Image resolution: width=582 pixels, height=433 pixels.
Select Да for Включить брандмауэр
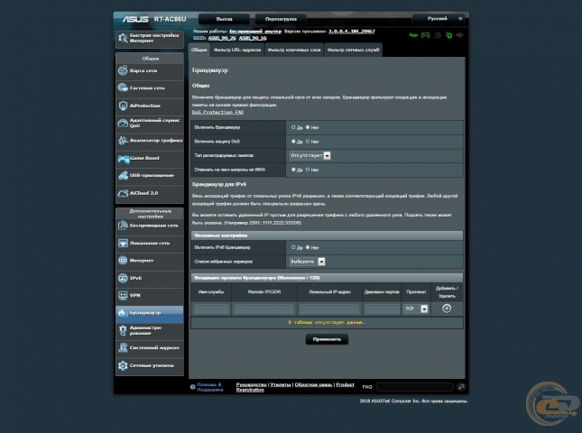293,127
